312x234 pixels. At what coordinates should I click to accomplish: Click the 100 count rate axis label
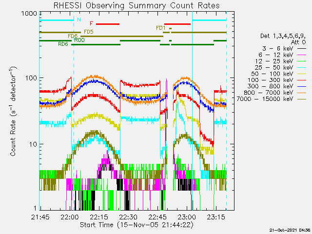(x=31, y=78)
